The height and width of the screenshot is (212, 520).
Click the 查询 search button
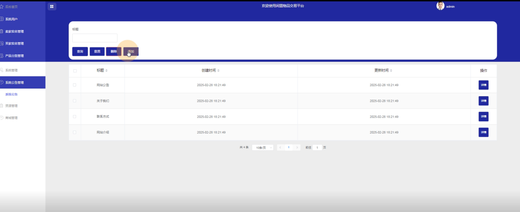[80, 51]
